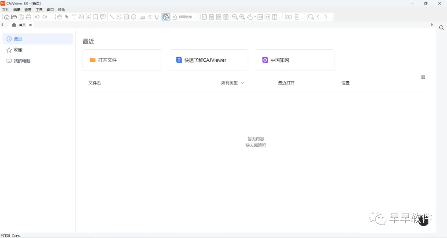447x238 pixels.
Task: Switch to two-page facing layout
Action: point(226,17)
